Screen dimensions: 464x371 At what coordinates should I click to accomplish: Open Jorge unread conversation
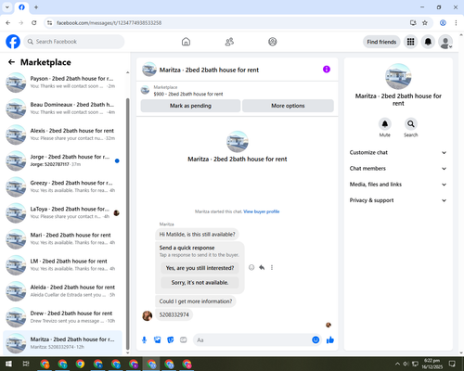pyautogui.click(x=62, y=160)
